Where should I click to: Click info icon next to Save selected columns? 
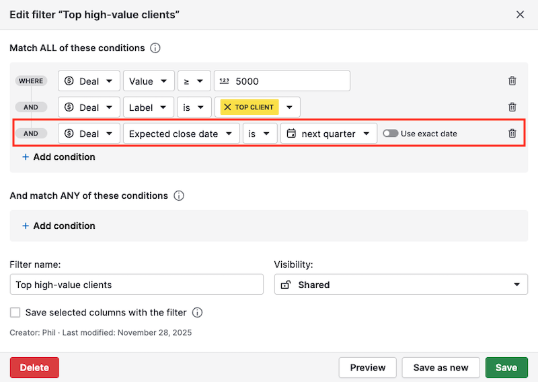point(198,313)
